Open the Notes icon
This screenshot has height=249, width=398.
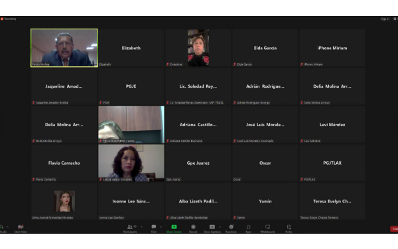289,228
